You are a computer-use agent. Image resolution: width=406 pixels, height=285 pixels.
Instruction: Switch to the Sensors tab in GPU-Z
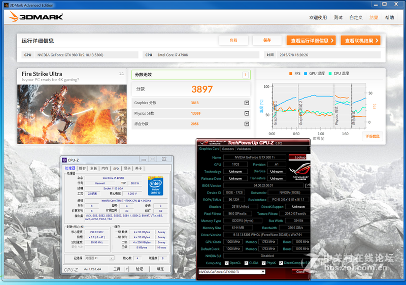pyautogui.click(x=228, y=149)
